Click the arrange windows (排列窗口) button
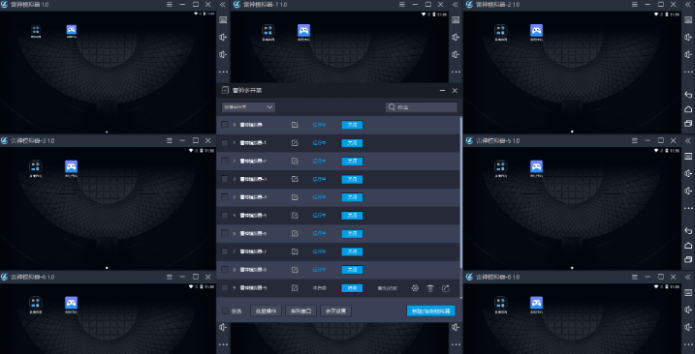This screenshot has height=354, width=695. (x=300, y=311)
